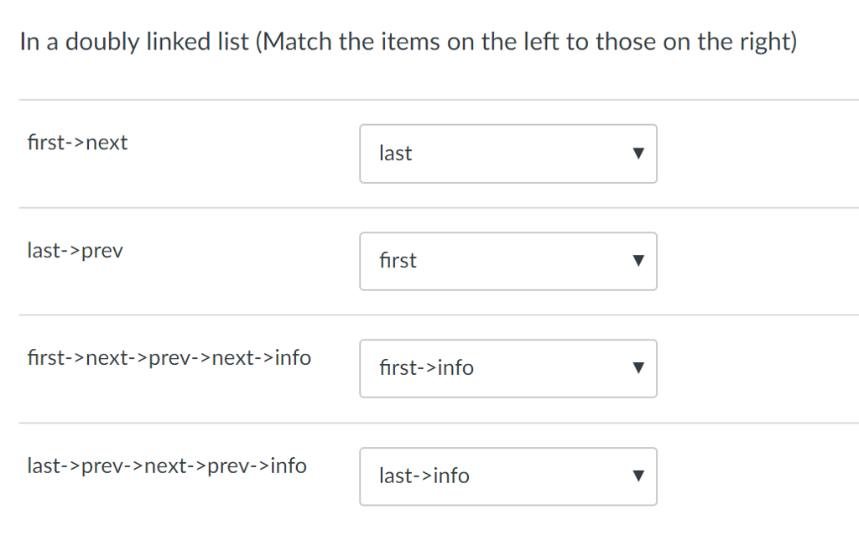The width and height of the screenshot is (859, 546).
Task: Click the 'first->info' selected value text
Action: coord(426,368)
